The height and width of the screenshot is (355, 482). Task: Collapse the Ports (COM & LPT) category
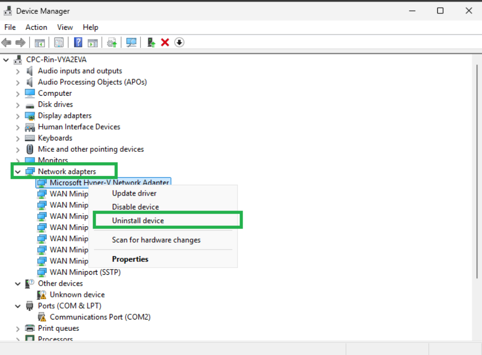[x=18, y=306]
